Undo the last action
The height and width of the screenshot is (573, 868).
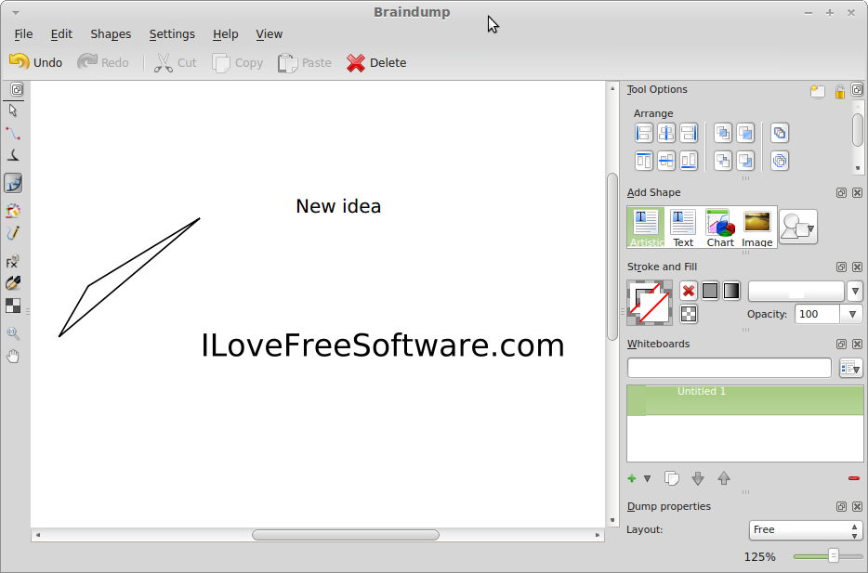coord(36,62)
